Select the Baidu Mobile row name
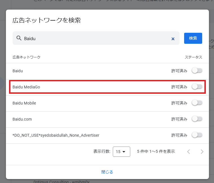The height and width of the screenshot is (183, 214). click(x=24, y=103)
